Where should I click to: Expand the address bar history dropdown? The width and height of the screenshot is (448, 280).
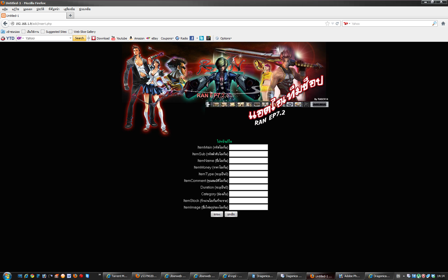coord(333,23)
